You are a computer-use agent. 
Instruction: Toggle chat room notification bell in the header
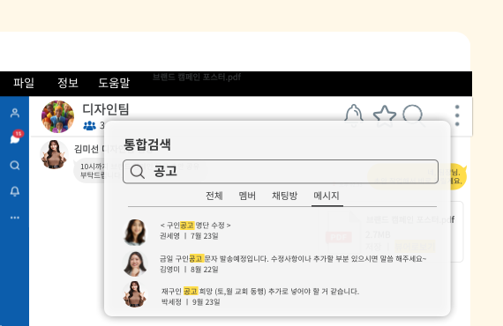click(x=354, y=115)
